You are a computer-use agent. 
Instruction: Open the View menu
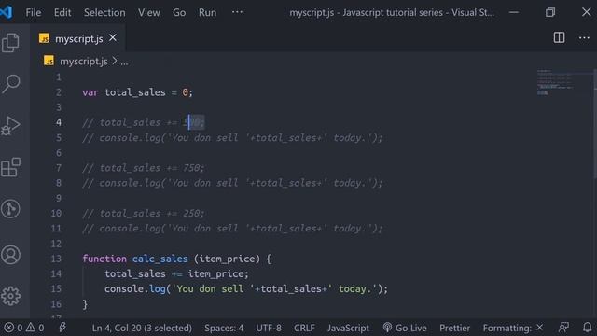(x=149, y=12)
